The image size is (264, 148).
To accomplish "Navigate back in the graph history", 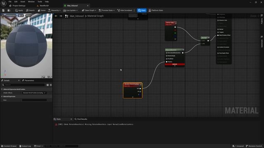I will tap(56, 16).
